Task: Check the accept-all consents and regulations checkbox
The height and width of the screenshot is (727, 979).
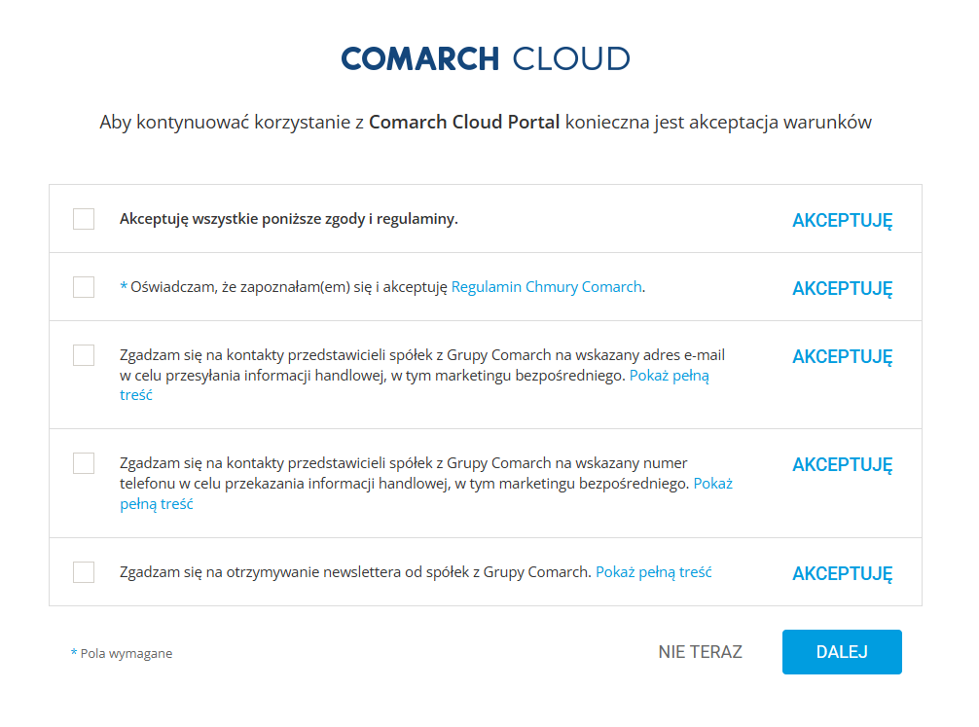Action: click(x=84, y=219)
